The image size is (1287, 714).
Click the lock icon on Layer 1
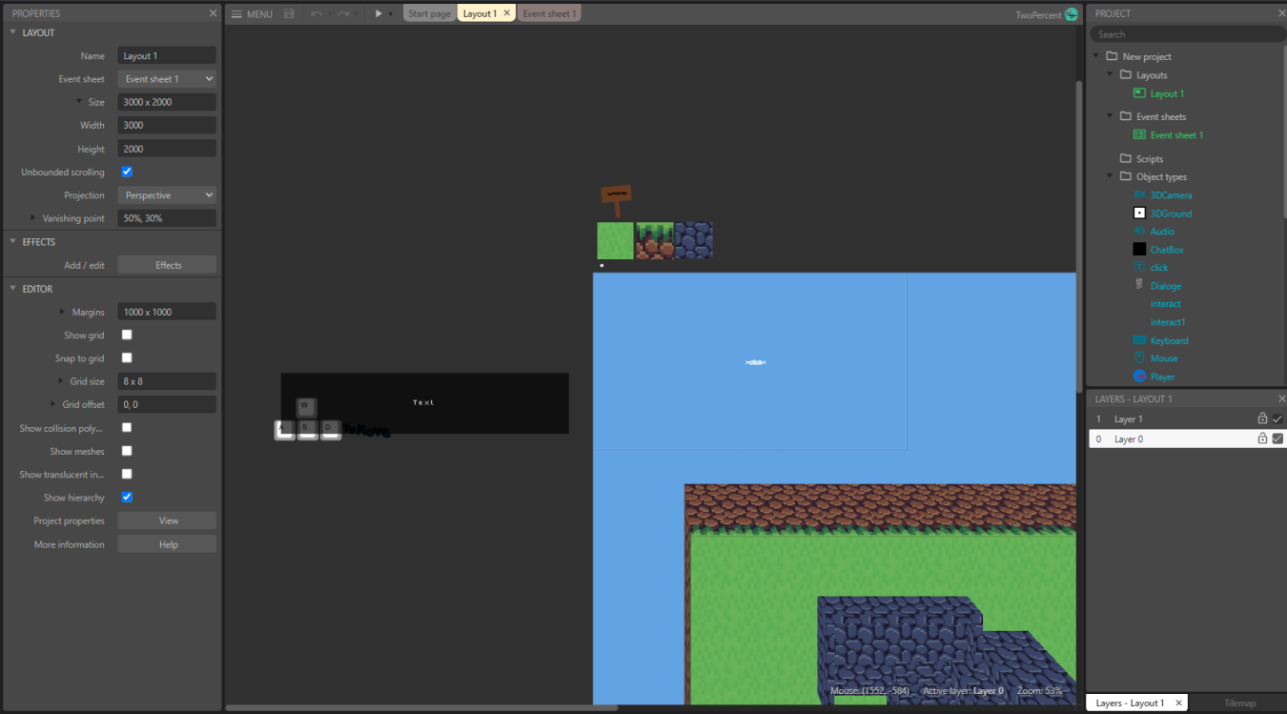[1262, 418]
